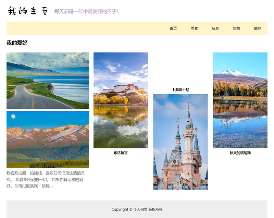Open the lakeside winding road photo
This screenshot has width=274, height=218.
coord(48,81)
